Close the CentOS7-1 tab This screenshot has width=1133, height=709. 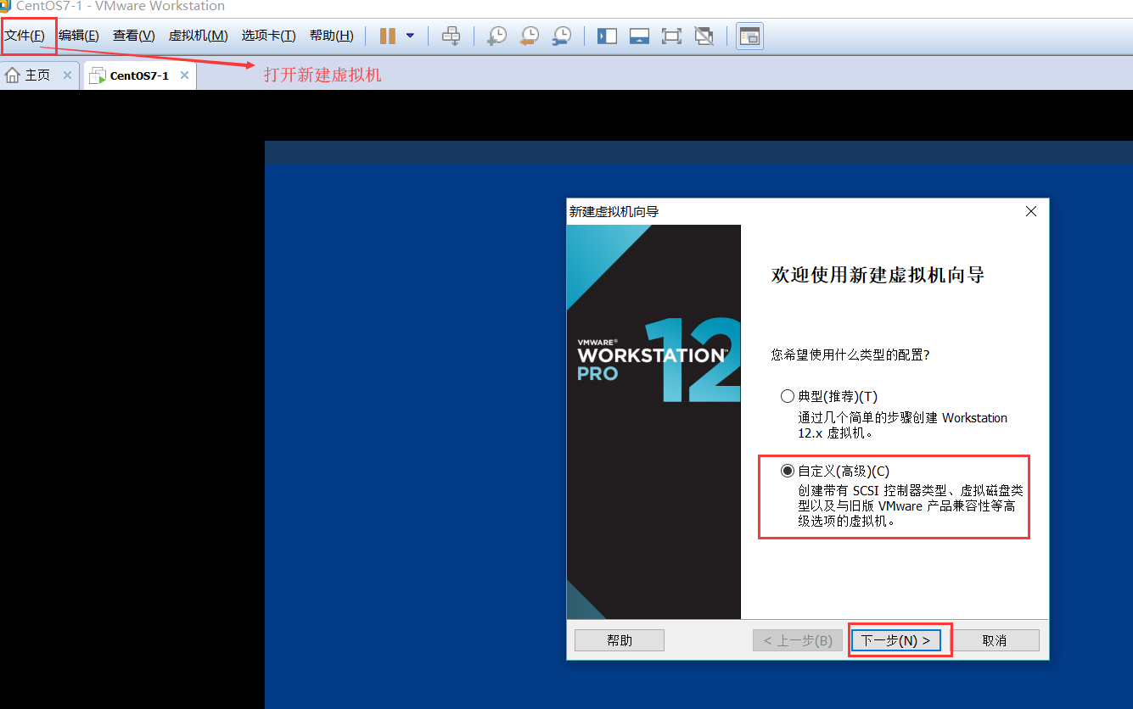click(x=184, y=75)
